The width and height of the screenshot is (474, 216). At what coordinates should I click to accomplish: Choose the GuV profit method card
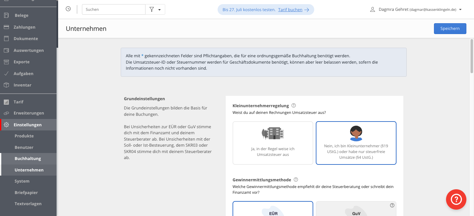pyautogui.click(x=356, y=209)
